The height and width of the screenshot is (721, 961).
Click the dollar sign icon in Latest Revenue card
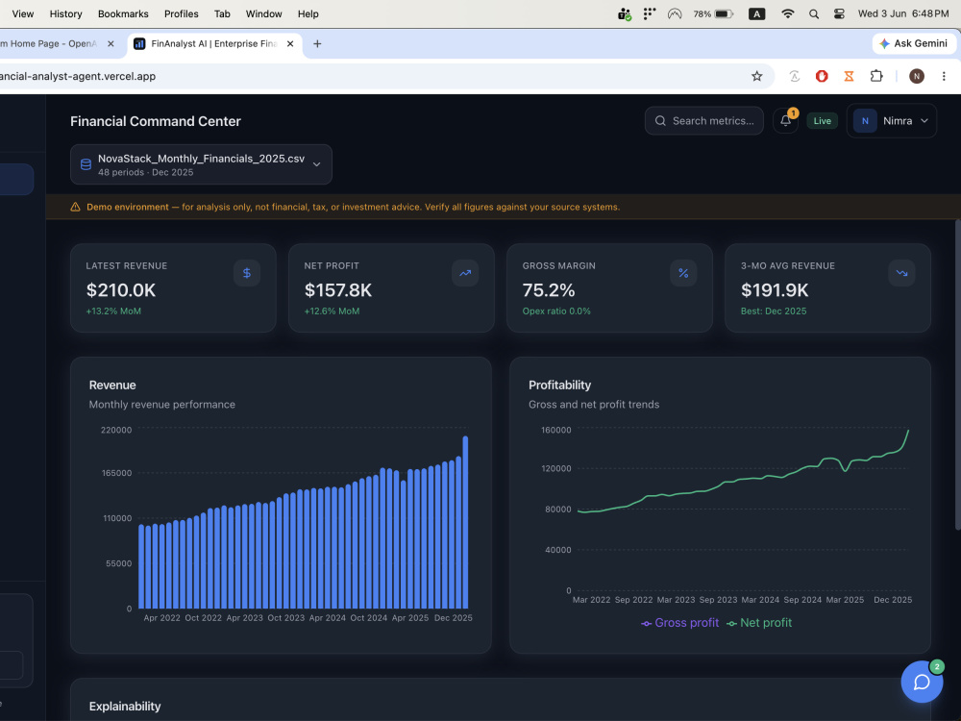[x=247, y=273]
